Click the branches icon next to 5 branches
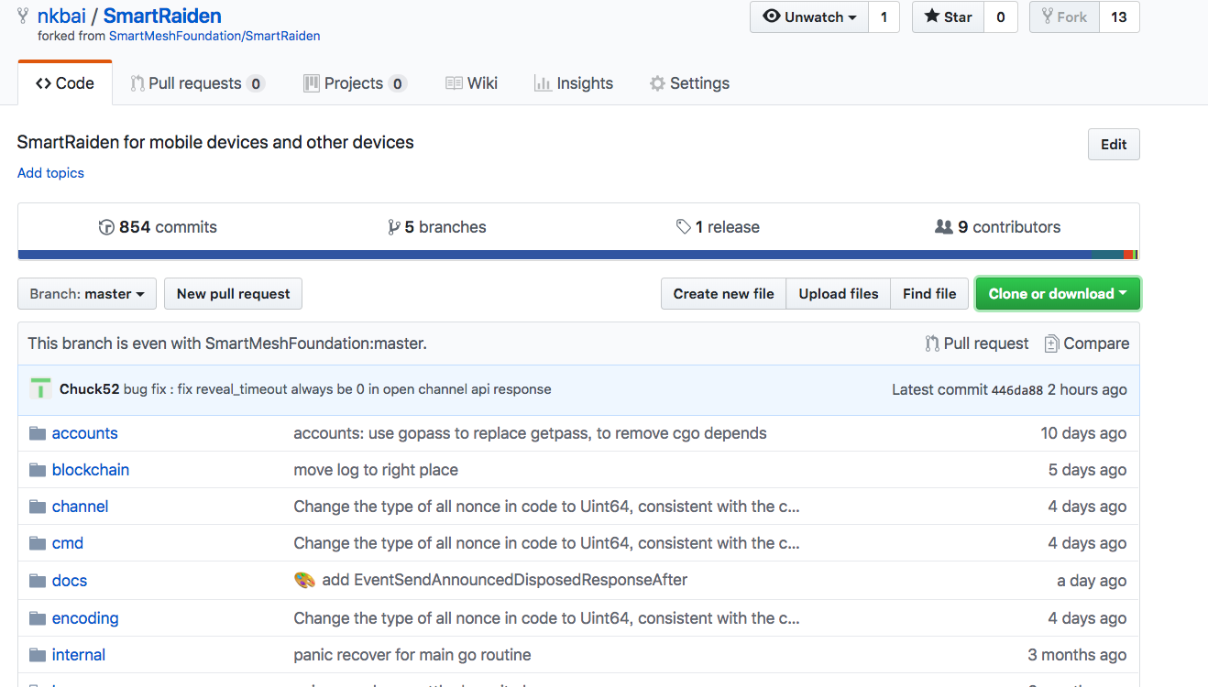 pos(394,227)
